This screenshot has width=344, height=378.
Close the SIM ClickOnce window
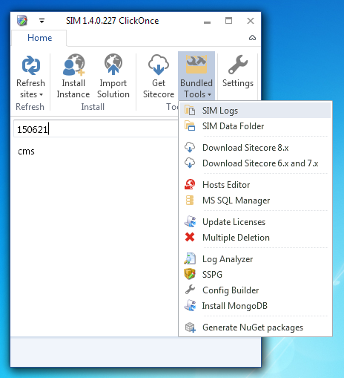click(251, 21)
